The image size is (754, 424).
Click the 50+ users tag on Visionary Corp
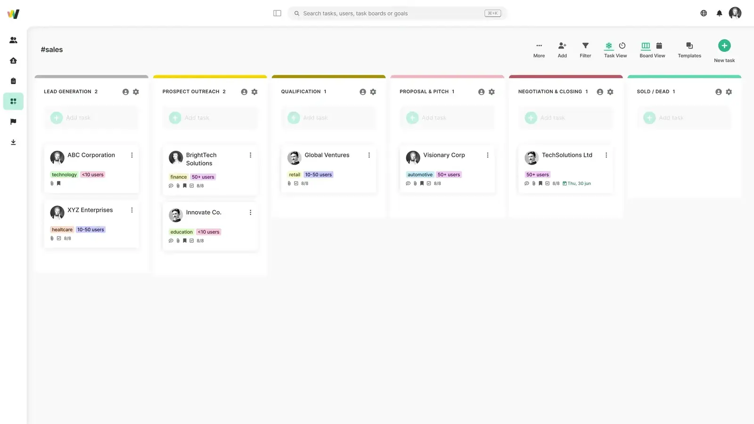click(x=449, y=175)
